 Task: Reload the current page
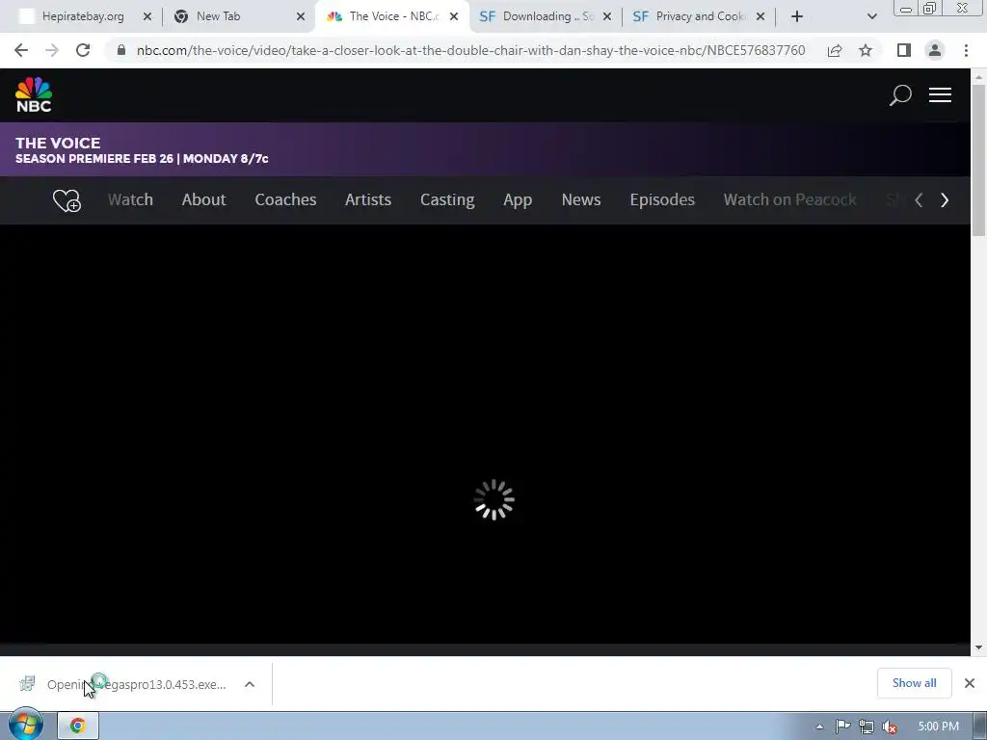pyautogui.click(x=83, y=50)
